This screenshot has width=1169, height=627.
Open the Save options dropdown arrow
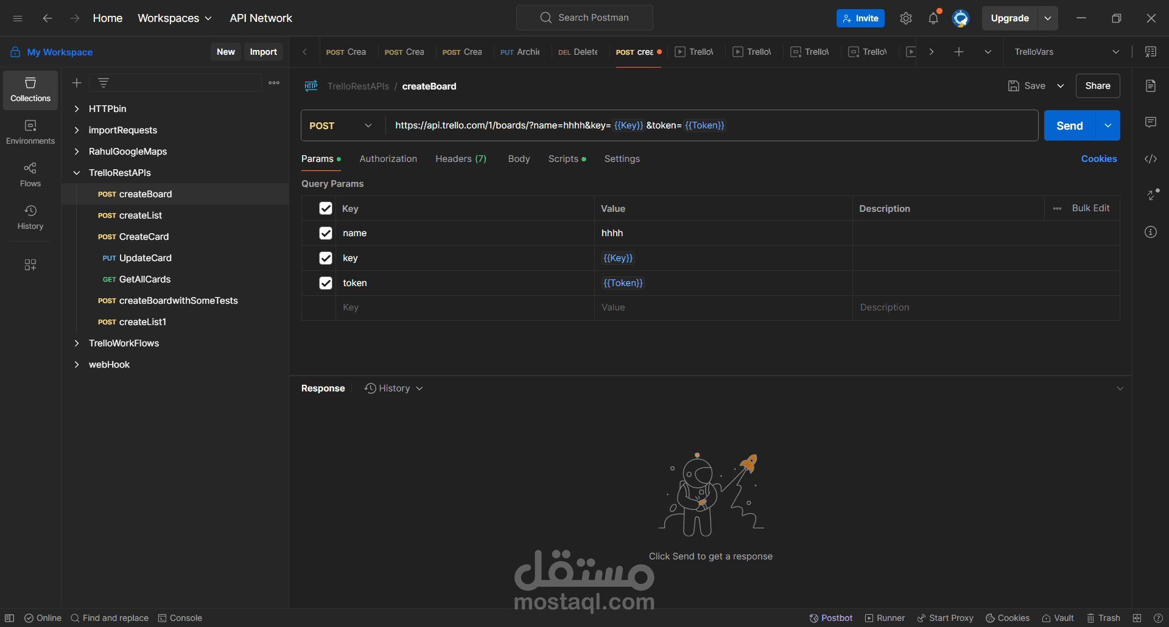[x=1061, y=86]
